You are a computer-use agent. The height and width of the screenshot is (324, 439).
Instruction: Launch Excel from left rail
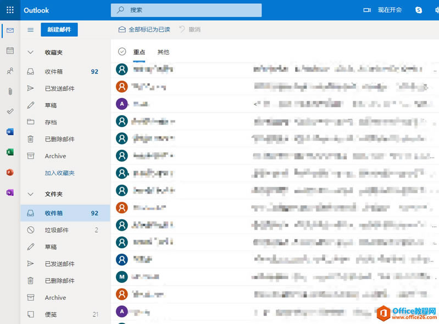(x=10, y=152)
